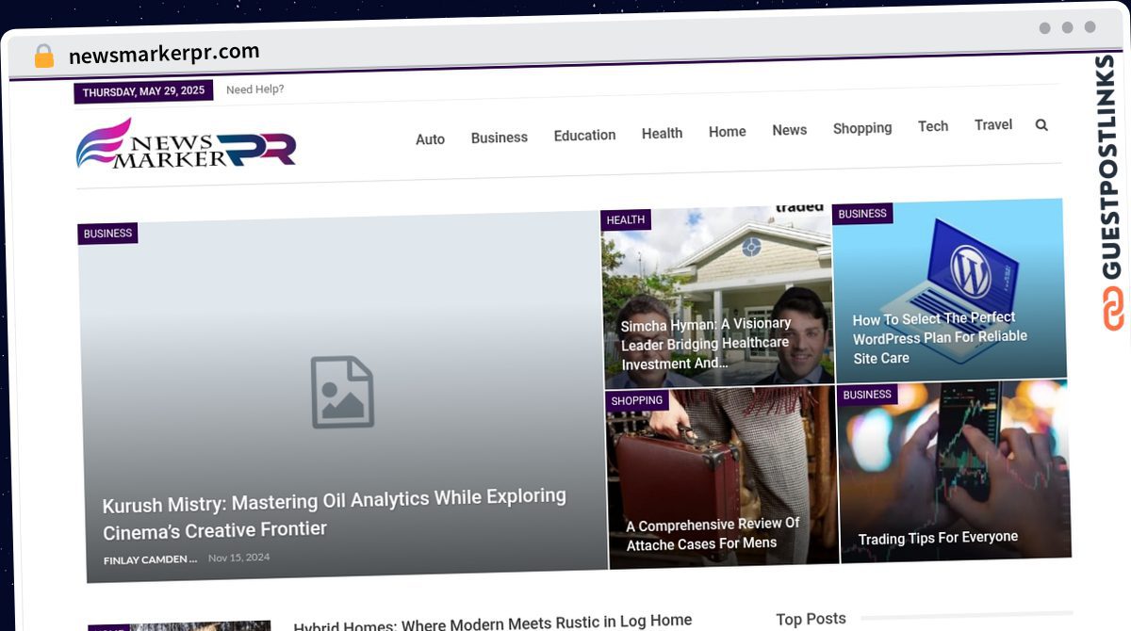Click the BUSINESS label on the WordPress article
The height and width of the screenshot is (631, 1131).
[862, 214]
